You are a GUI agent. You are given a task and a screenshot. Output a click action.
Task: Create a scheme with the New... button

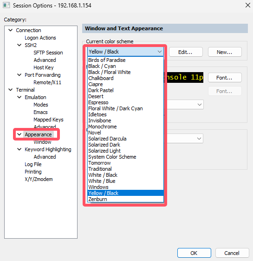[225, 52]
